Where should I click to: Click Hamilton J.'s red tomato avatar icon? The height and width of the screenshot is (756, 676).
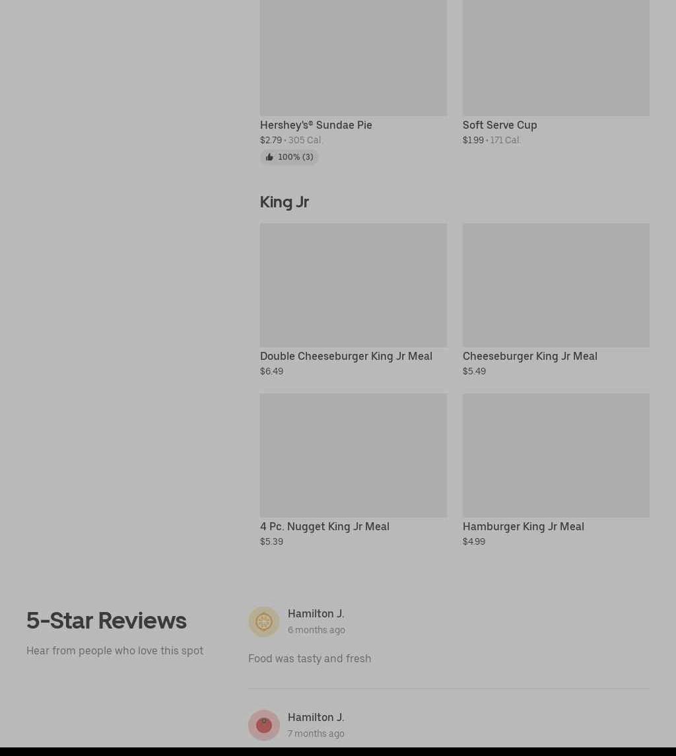pos(264,725)
